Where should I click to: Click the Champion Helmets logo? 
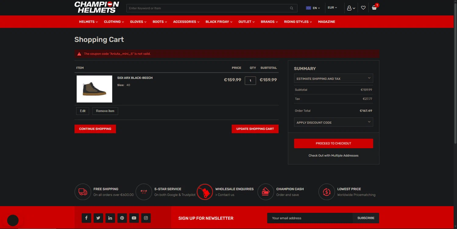pyautogui.click(x=97, y=7)
